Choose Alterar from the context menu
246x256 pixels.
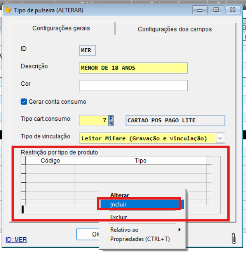[120, 195]
